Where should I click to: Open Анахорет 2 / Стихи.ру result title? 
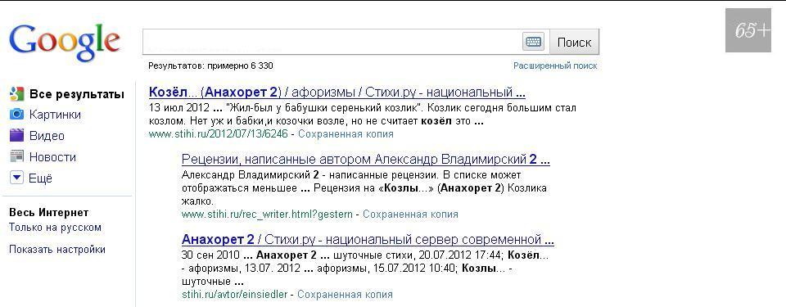[368, 239]
